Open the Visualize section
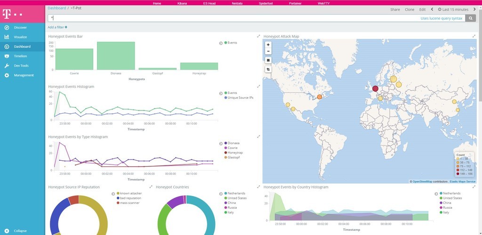The width and height of the screenshot is (482, 235). click(x=20, y=37)
